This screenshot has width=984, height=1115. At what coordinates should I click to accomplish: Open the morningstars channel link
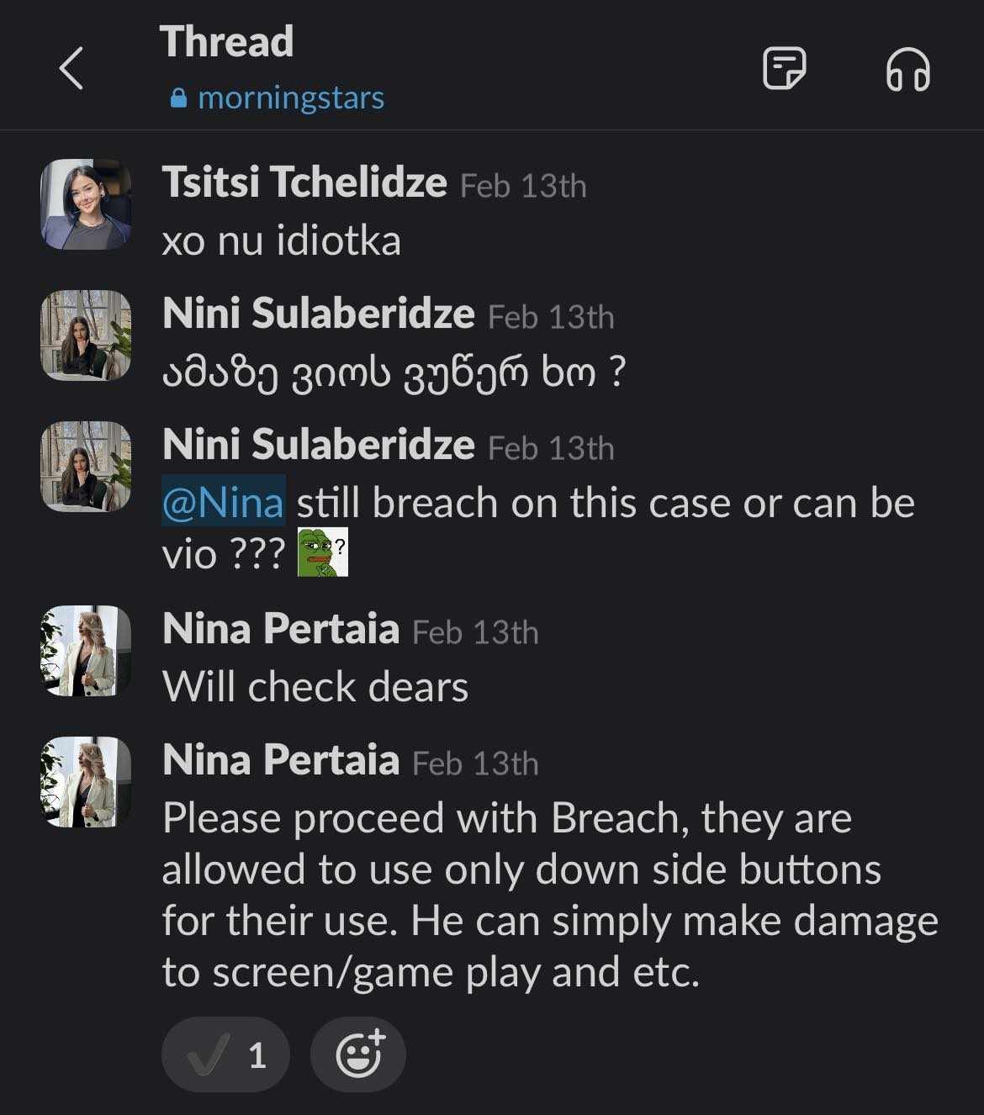coord(290,98)
